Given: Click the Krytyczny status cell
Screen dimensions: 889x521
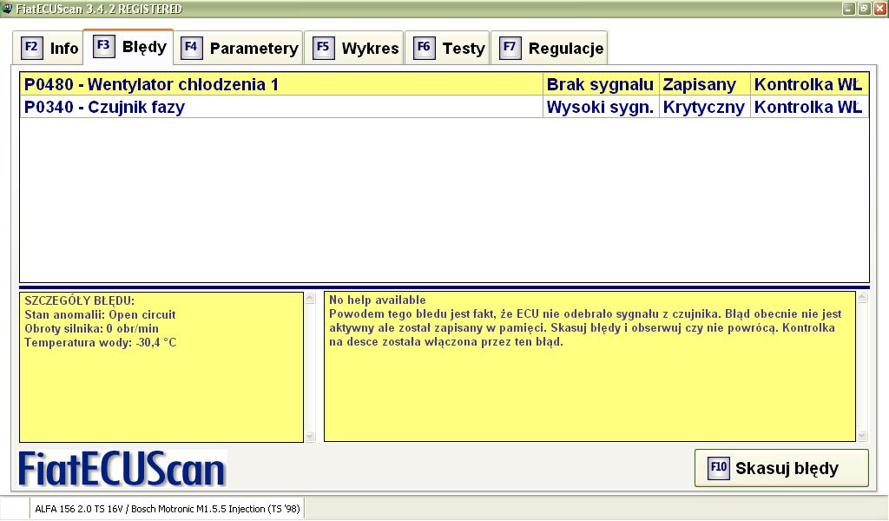Looking at the screenshot, I should 704,107.
